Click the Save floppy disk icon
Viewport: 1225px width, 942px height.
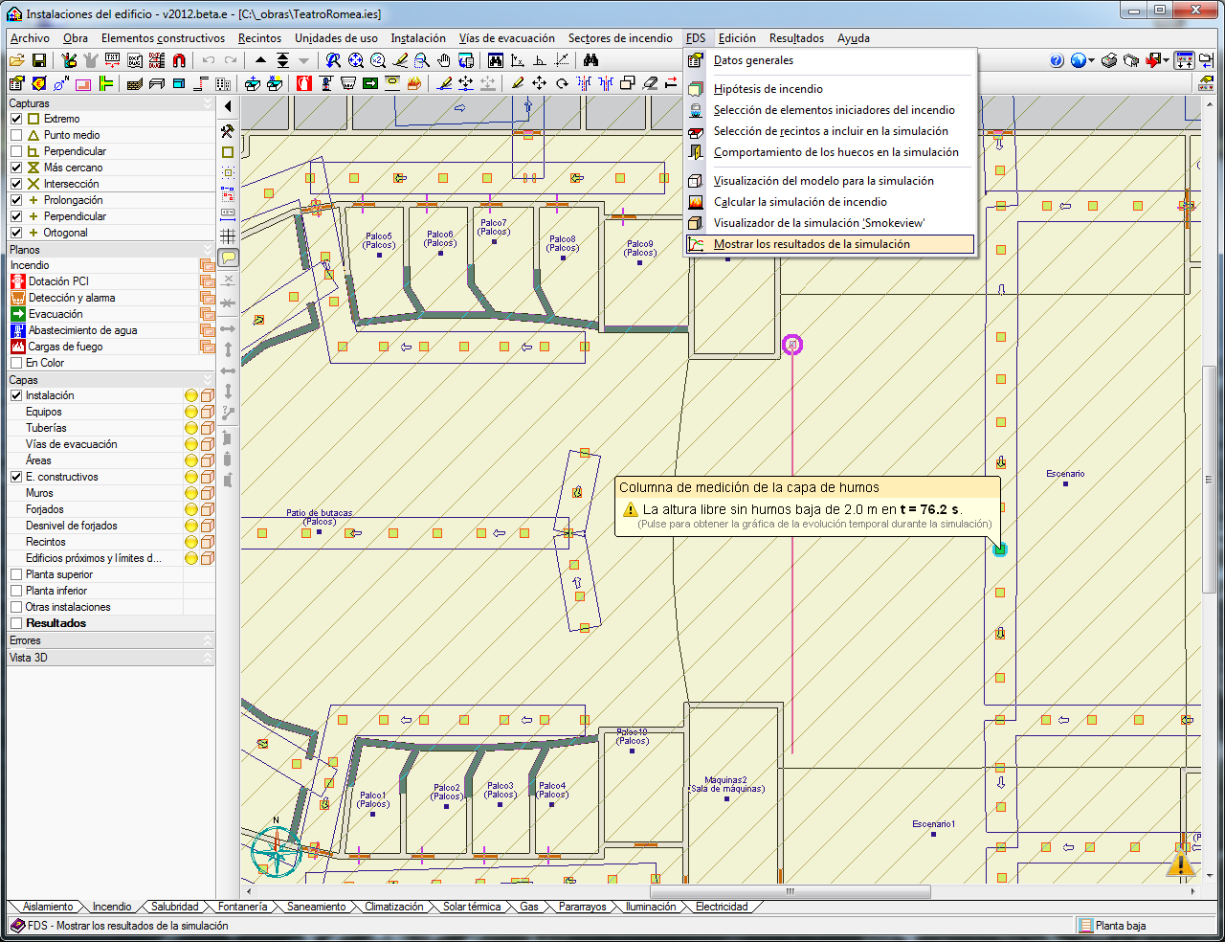pyautogui.click(x=39, y=60)
